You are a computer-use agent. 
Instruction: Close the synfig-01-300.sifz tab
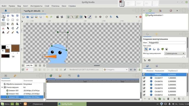click(x=43, y=11)
